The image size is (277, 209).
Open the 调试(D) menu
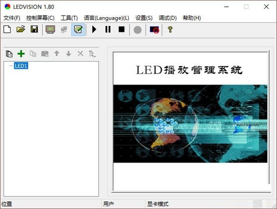click(x=168, y=18)
